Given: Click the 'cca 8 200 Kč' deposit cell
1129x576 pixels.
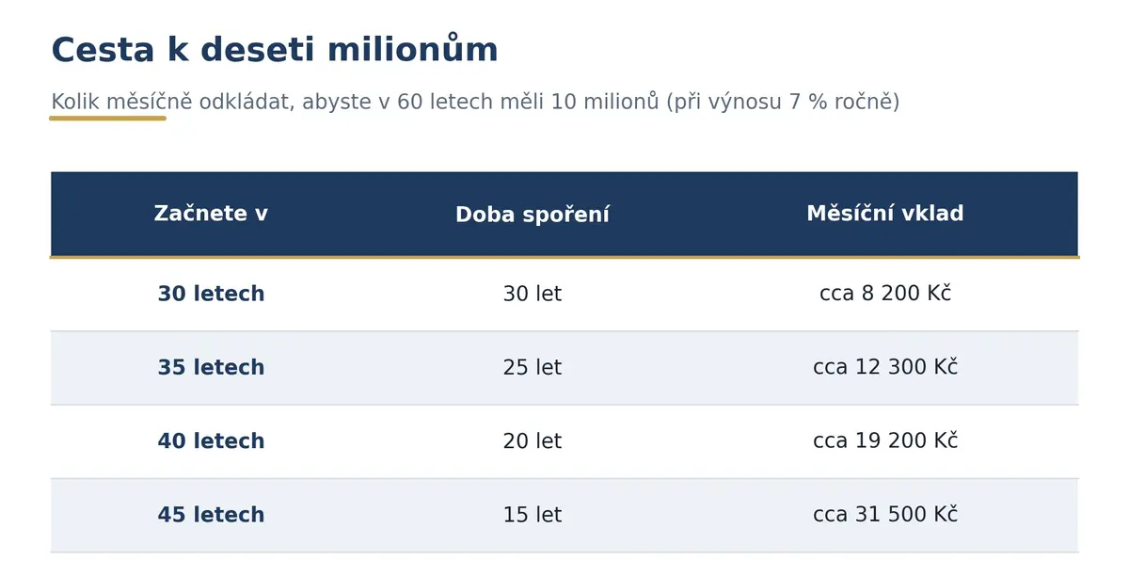Looking at the screenshot, I should point(885,294).
